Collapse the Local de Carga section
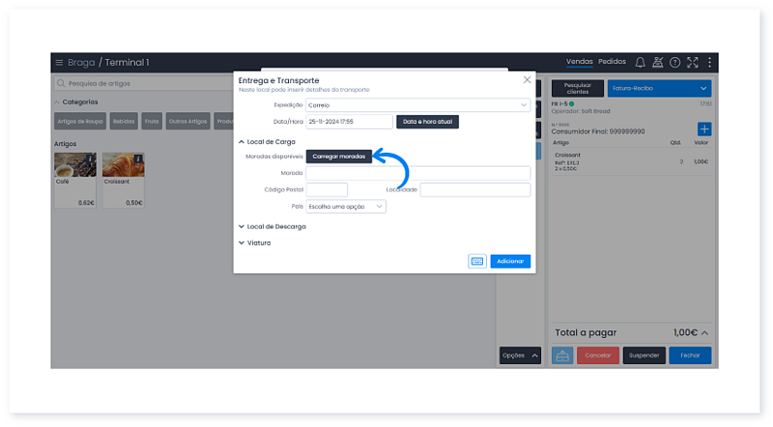Image resolution: width=773 pixels, height=427 pixels. coord(271,142)
